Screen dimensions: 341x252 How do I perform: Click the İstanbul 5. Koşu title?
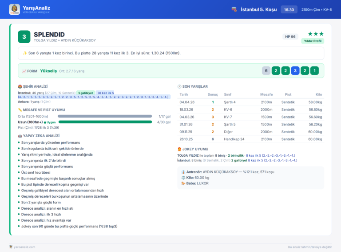coord(259,10)
